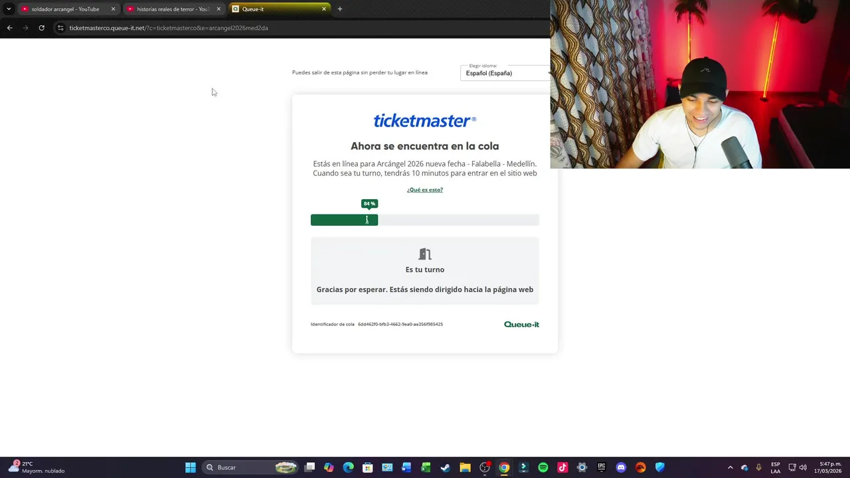The height and width of the screenshot is (478, 850).
Task: Close the historias reales de terror tab
Action: pos(218,9)
